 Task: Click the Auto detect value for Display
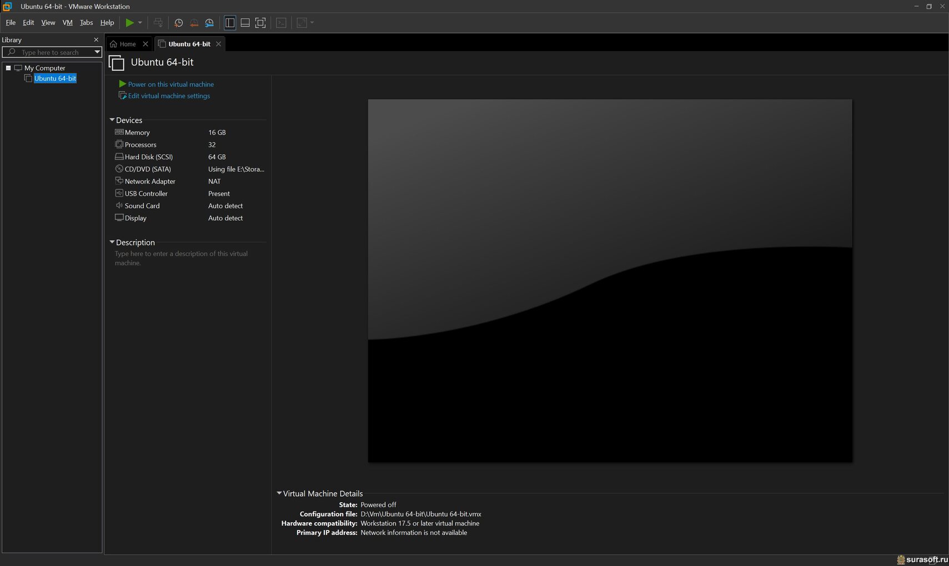click(225, 218)
